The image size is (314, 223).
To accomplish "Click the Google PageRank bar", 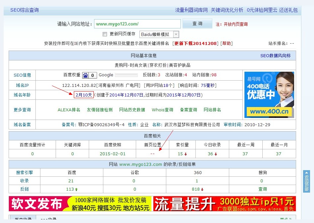I will pyautogui.click(x=126, y=75).
